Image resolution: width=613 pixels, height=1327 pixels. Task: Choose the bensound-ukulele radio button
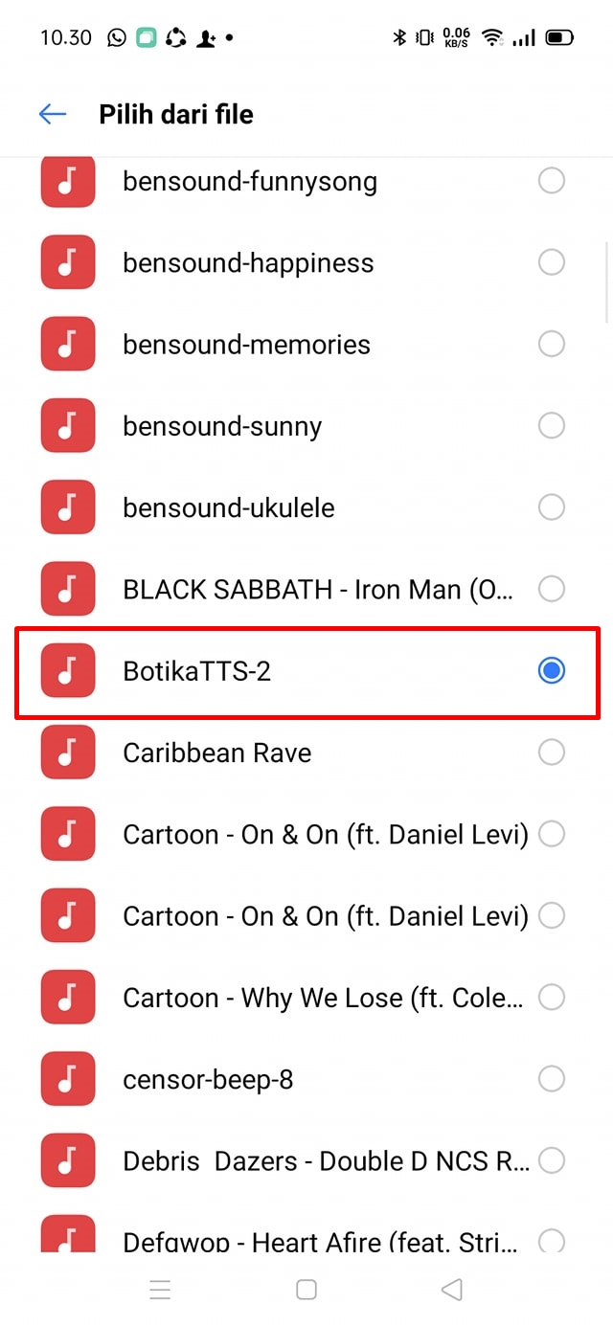[x=552, y=507]
